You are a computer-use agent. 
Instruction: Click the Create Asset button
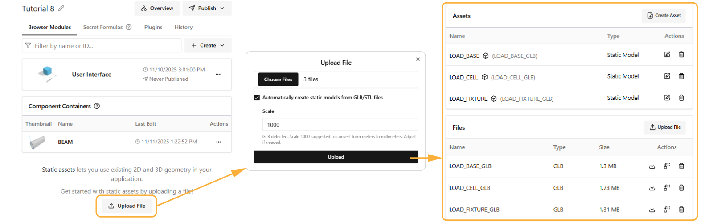coord(664,16)
